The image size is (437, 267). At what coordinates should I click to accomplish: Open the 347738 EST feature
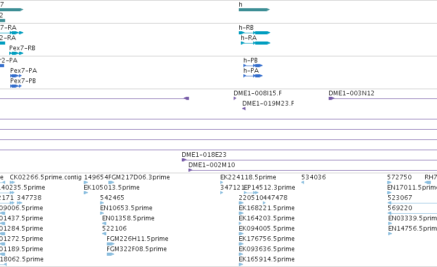[20, 203]
